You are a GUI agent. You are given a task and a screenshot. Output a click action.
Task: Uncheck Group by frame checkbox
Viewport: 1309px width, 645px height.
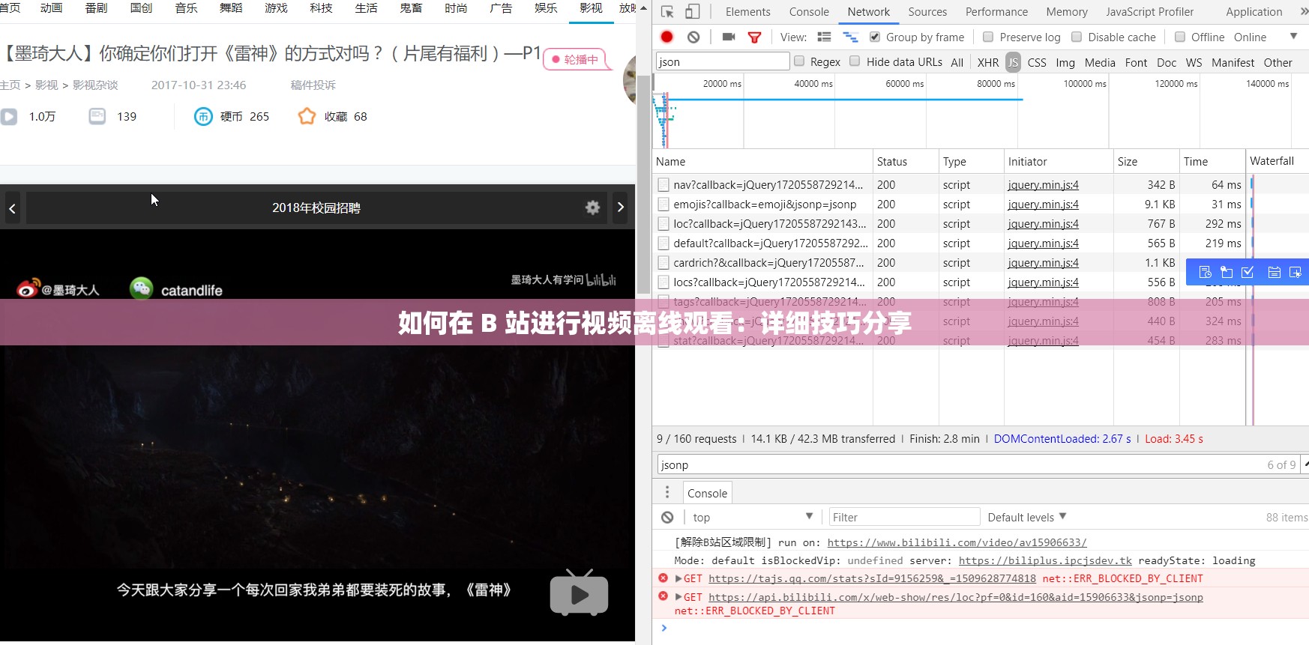tap(874, 37)
